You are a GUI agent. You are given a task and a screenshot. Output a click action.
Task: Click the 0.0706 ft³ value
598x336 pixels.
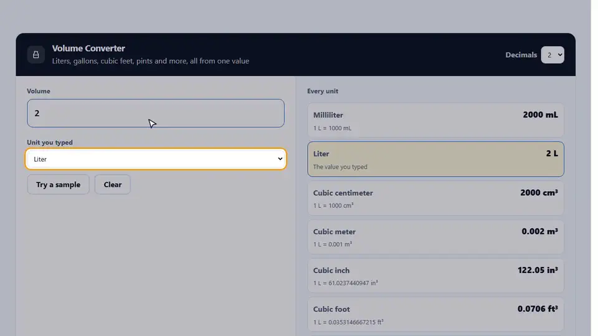coord(538,309)
